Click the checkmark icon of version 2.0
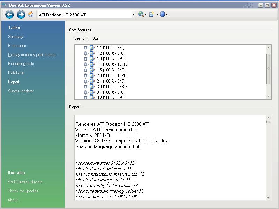 [x=92, y=76]
